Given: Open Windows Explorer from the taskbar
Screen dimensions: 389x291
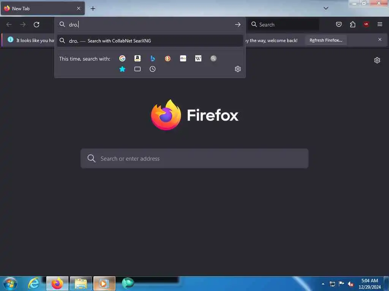Looking at the screenshot, I should [x=81, y=283].
